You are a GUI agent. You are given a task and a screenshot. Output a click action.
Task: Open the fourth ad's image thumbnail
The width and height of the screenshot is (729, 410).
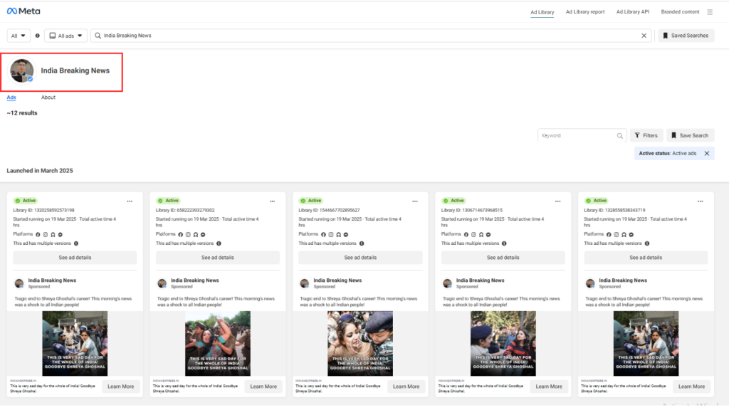[503, 344]
